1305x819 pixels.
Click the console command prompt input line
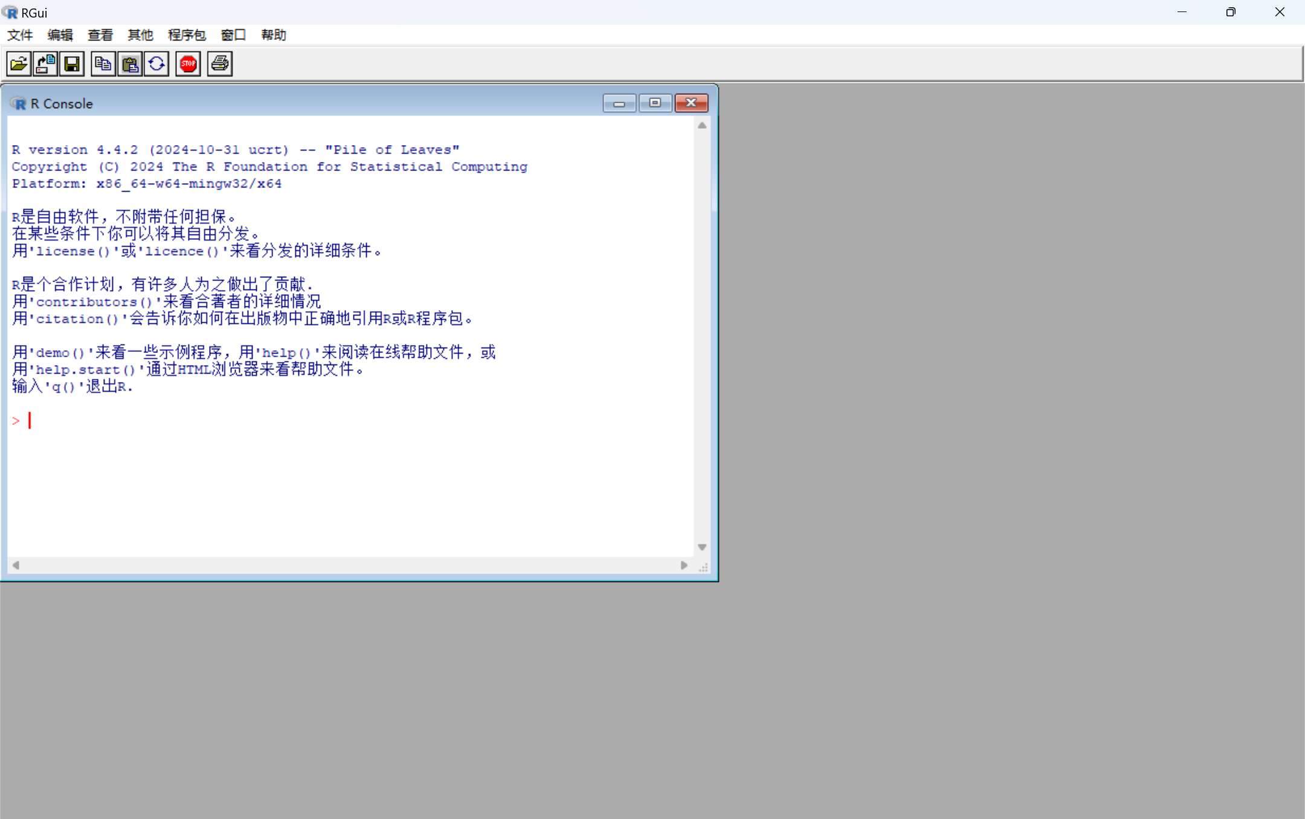350,421
